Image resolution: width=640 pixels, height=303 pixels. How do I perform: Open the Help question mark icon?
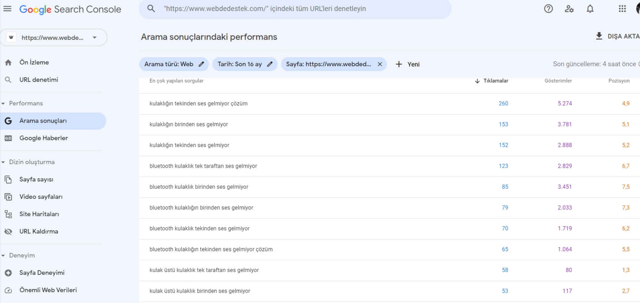[x=548, y=9]
